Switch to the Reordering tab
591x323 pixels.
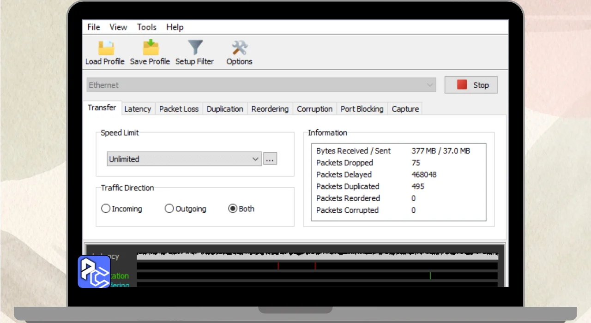(x=270, y=109)
